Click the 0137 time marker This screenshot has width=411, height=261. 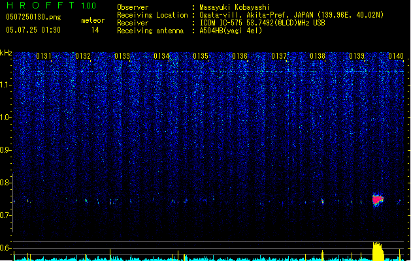click(x=279, y=56)
